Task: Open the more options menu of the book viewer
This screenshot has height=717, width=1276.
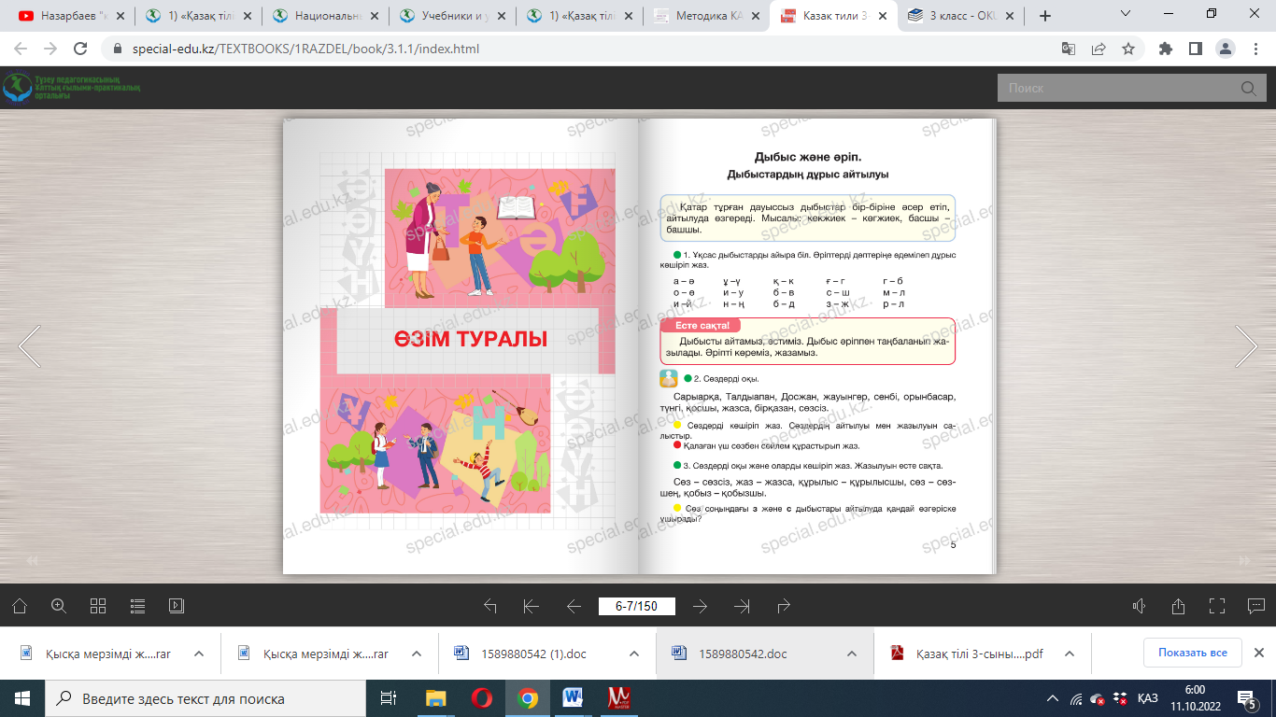Action: (1256, 606)
